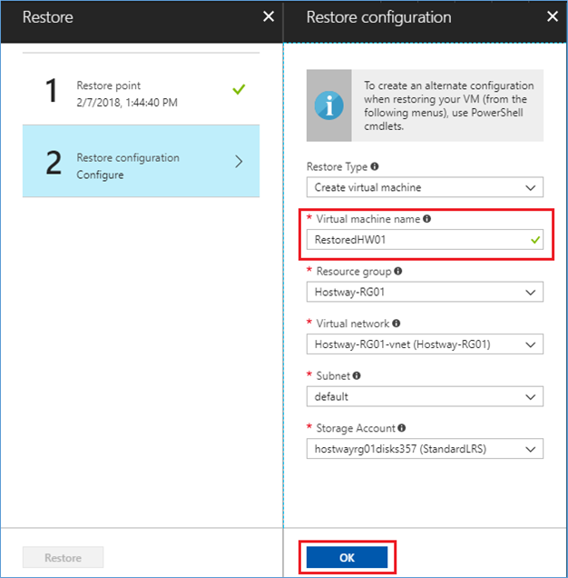568x578 pixels.
Task: Click the info icon beside Virtual machine name
Action: [426, 219]
